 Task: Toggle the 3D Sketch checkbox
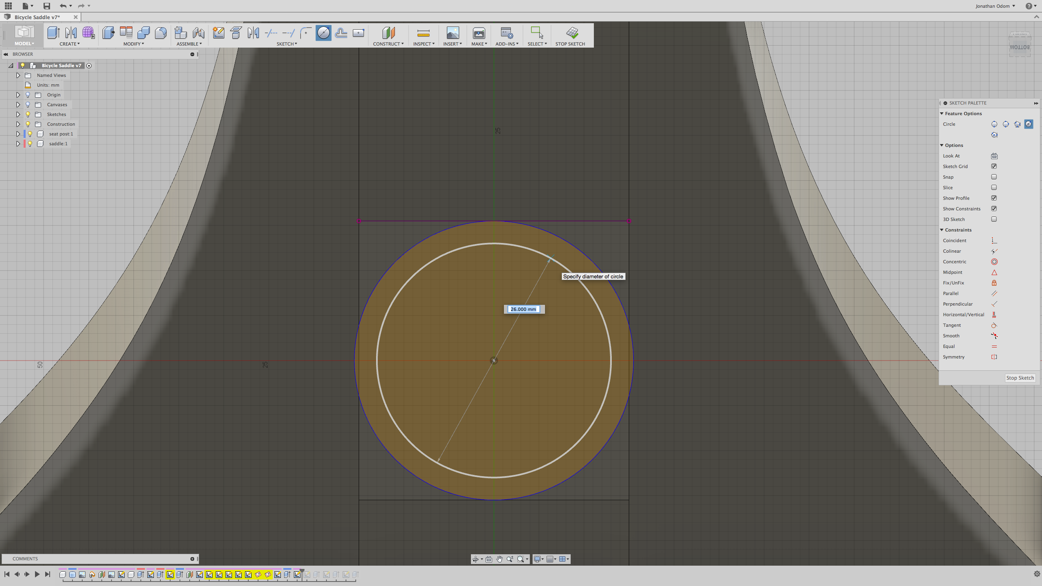coord(994,219)
